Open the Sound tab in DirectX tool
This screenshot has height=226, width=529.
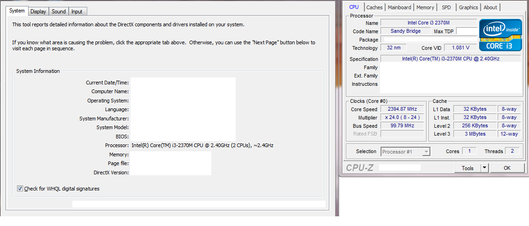[x=59, y=12]
